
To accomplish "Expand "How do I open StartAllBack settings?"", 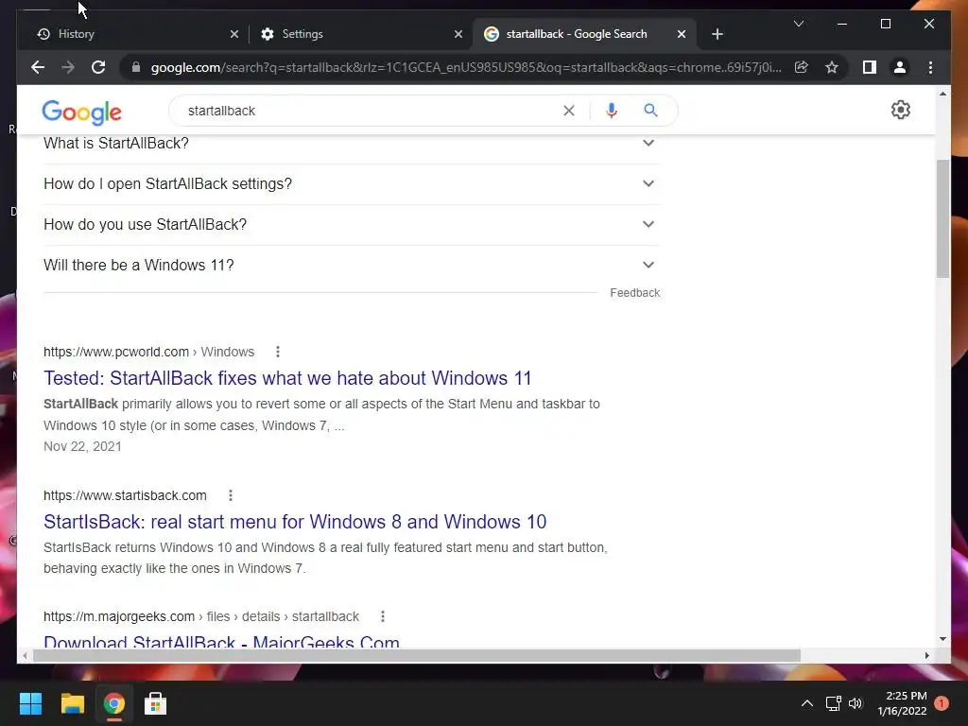I will (351, 184).
